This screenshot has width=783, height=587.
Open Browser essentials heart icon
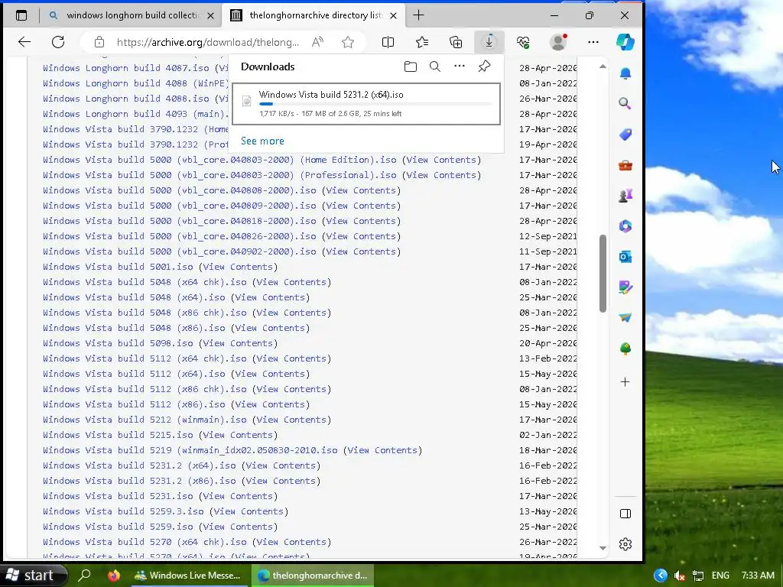[x=523, y=42]
